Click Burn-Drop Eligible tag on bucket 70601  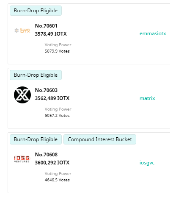(x=36, y=11)
